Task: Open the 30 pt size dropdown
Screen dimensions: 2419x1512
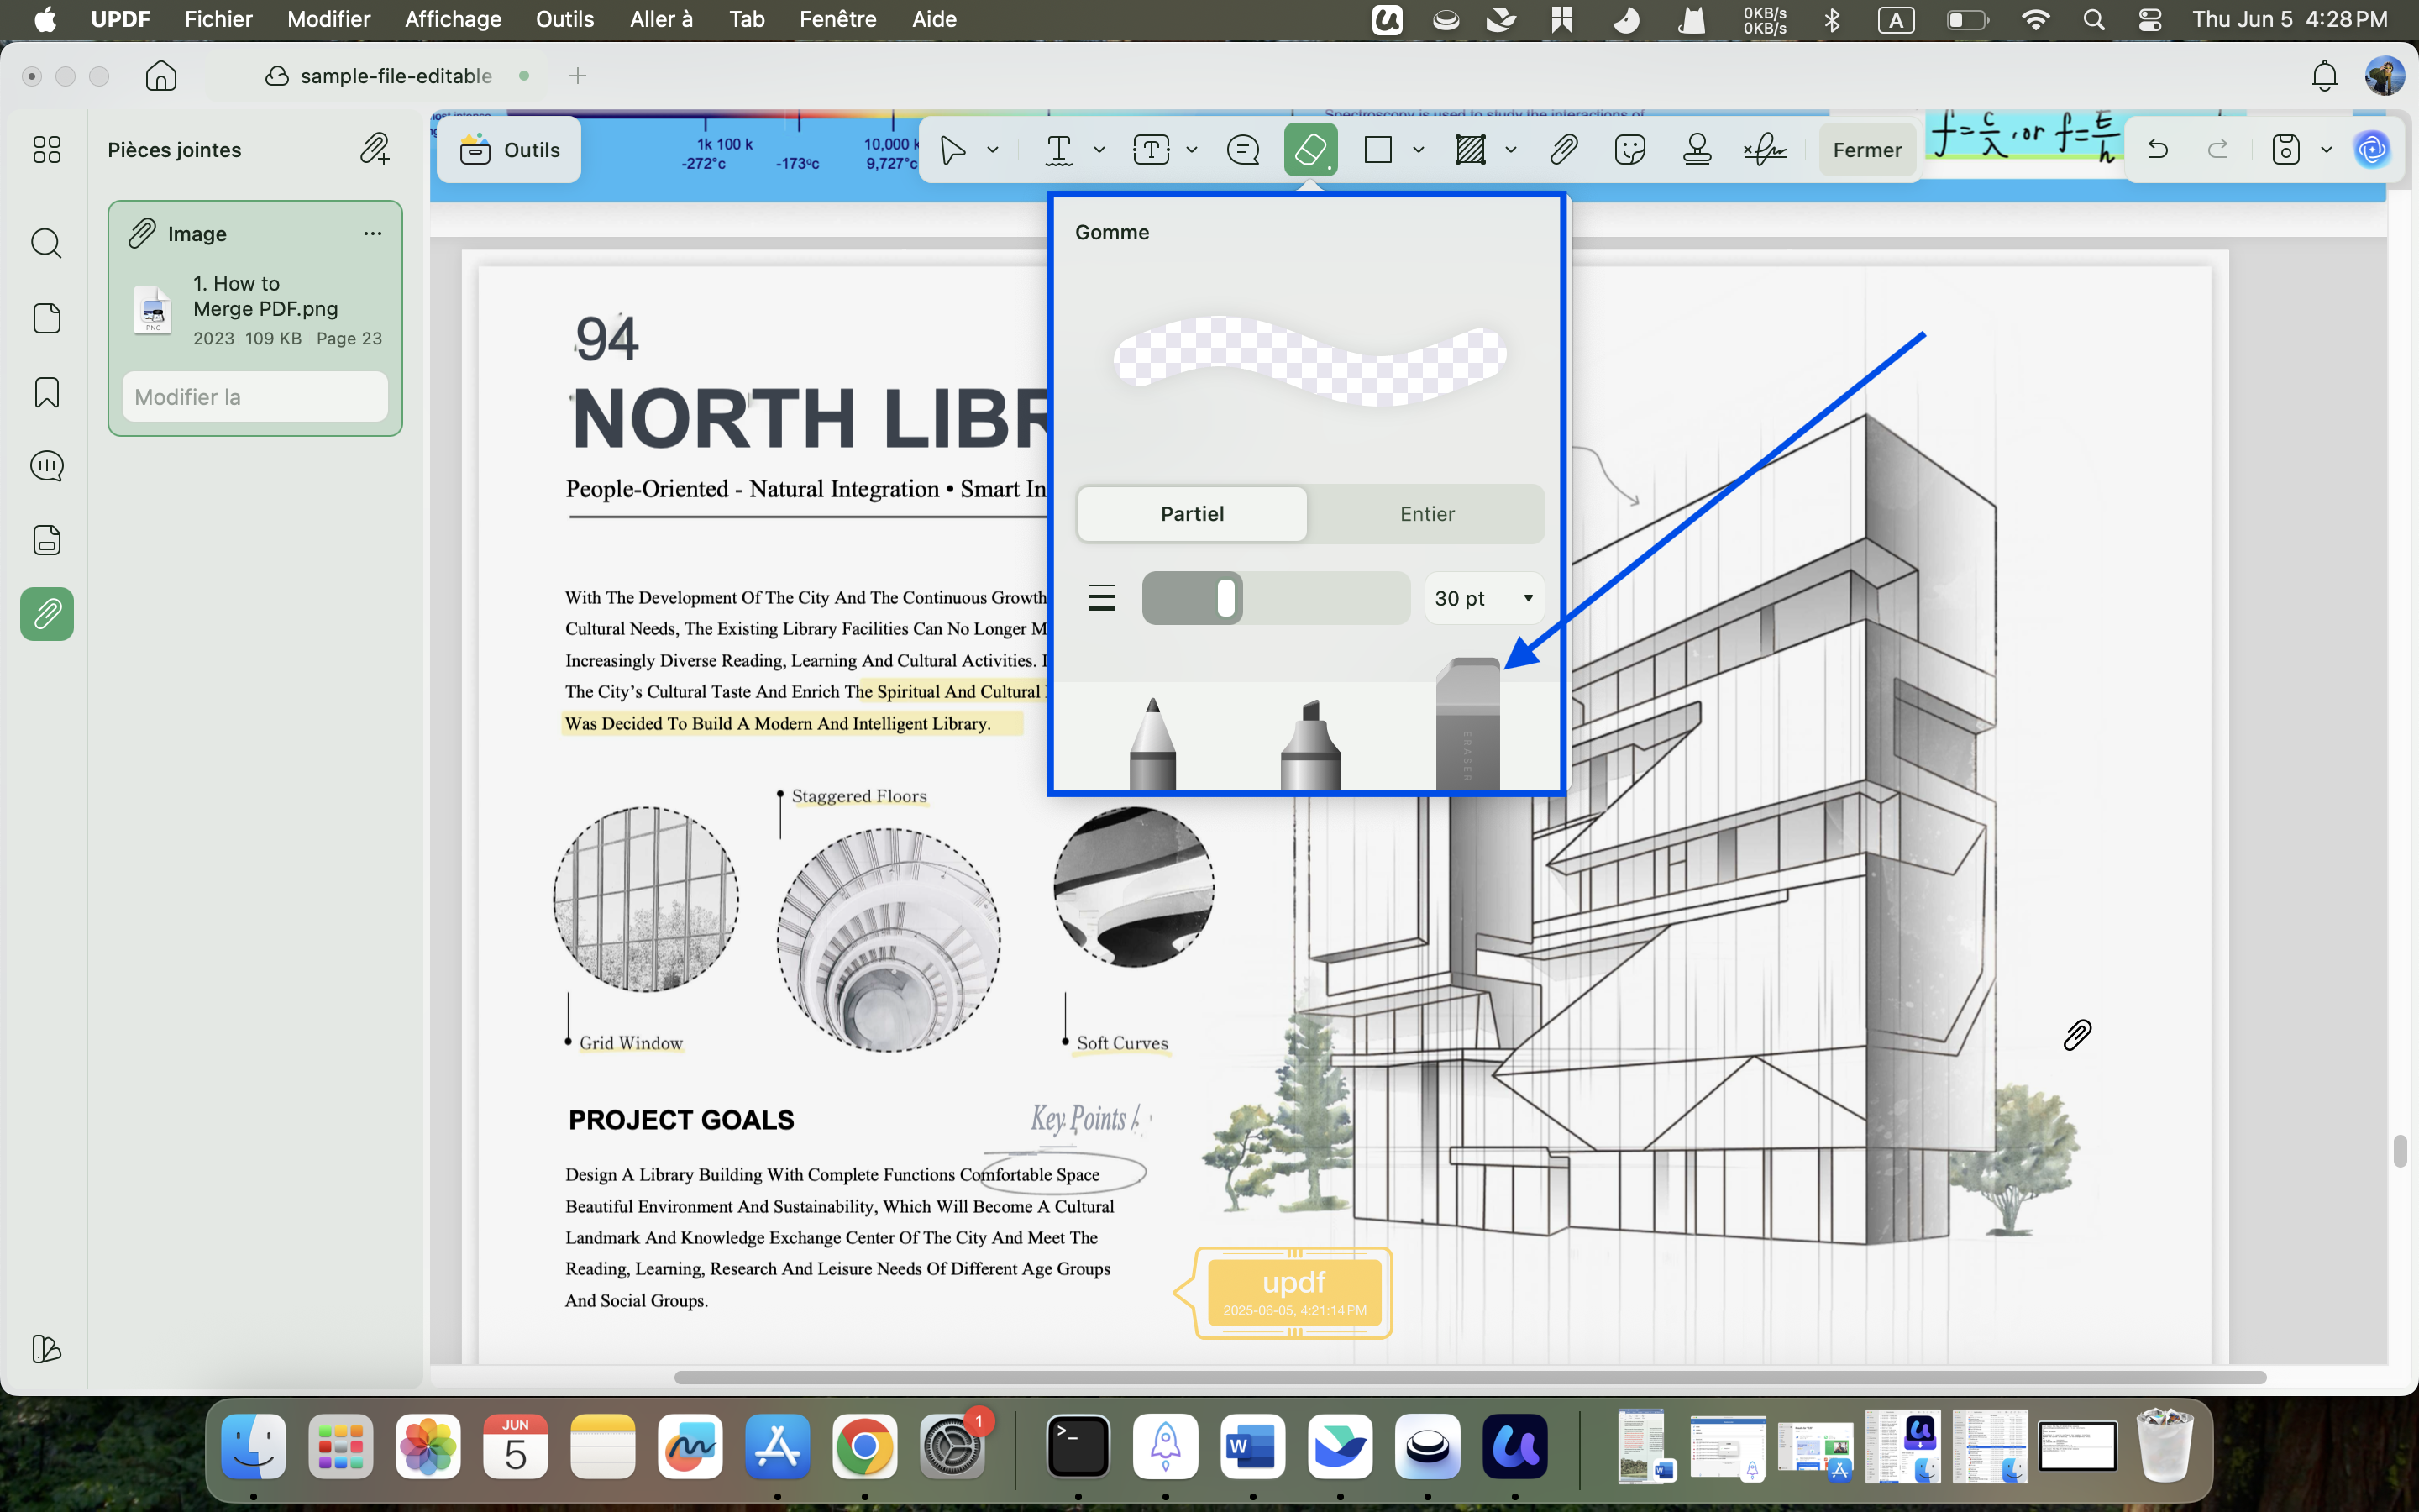Action: 1483,598
